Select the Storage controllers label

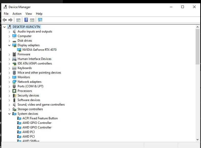(30, 109)
